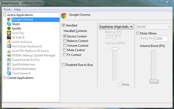174x109 pixels.
Task: Click the Java Platform SE binary icon
Action: pos(9,51)
